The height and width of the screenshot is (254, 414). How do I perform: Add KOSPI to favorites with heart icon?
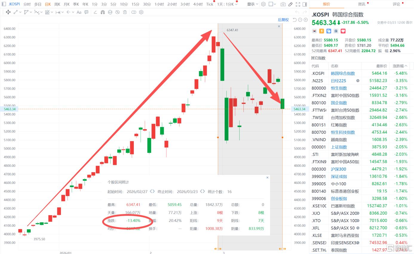(343, 31)
